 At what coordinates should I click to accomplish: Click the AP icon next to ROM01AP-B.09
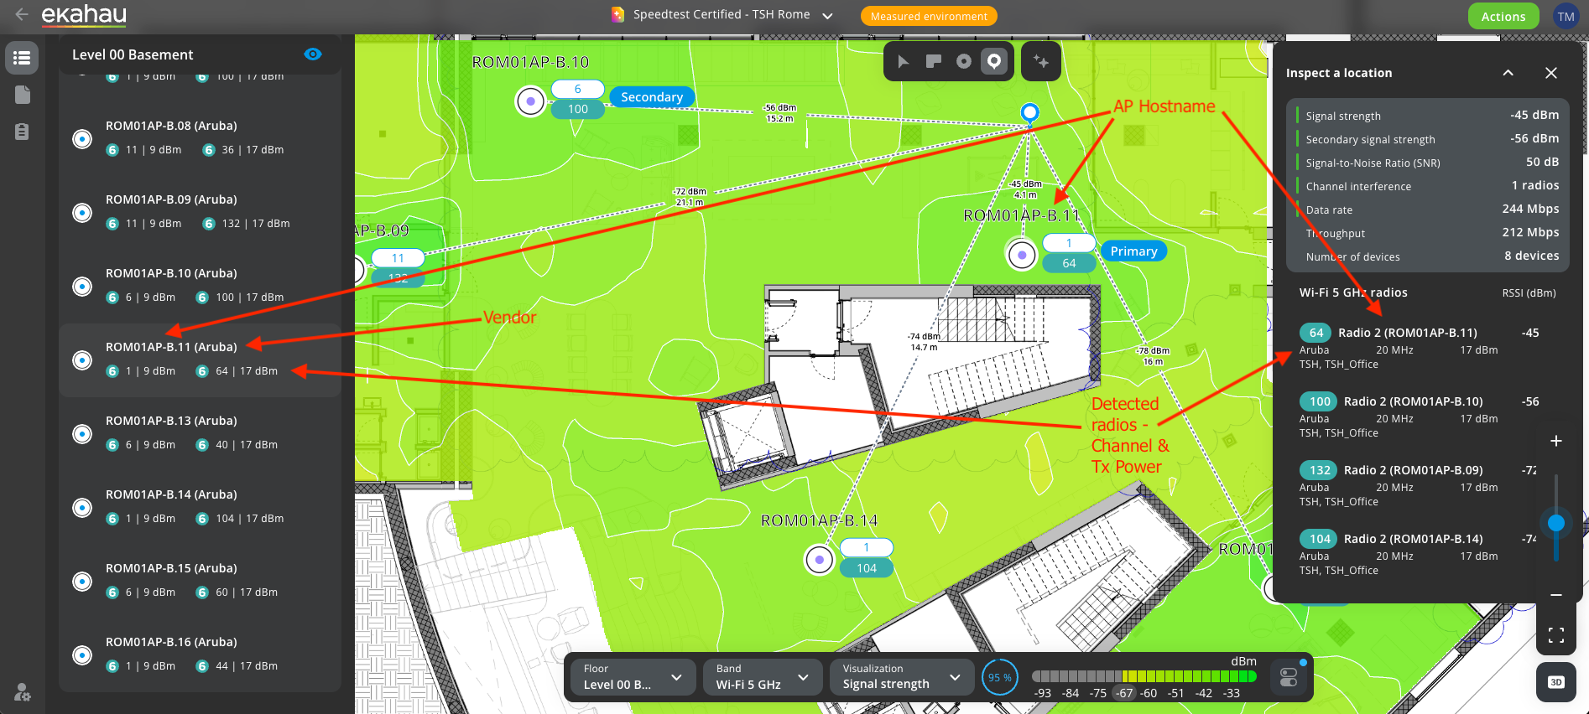pos(82,213)
